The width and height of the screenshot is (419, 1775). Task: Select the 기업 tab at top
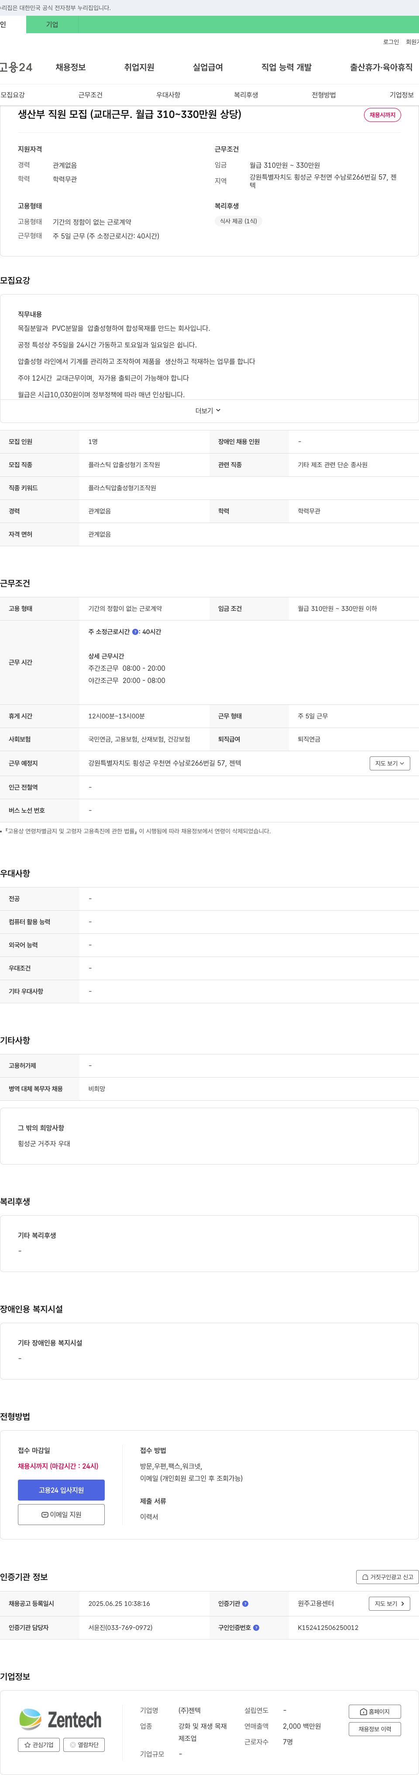[52, 25]
